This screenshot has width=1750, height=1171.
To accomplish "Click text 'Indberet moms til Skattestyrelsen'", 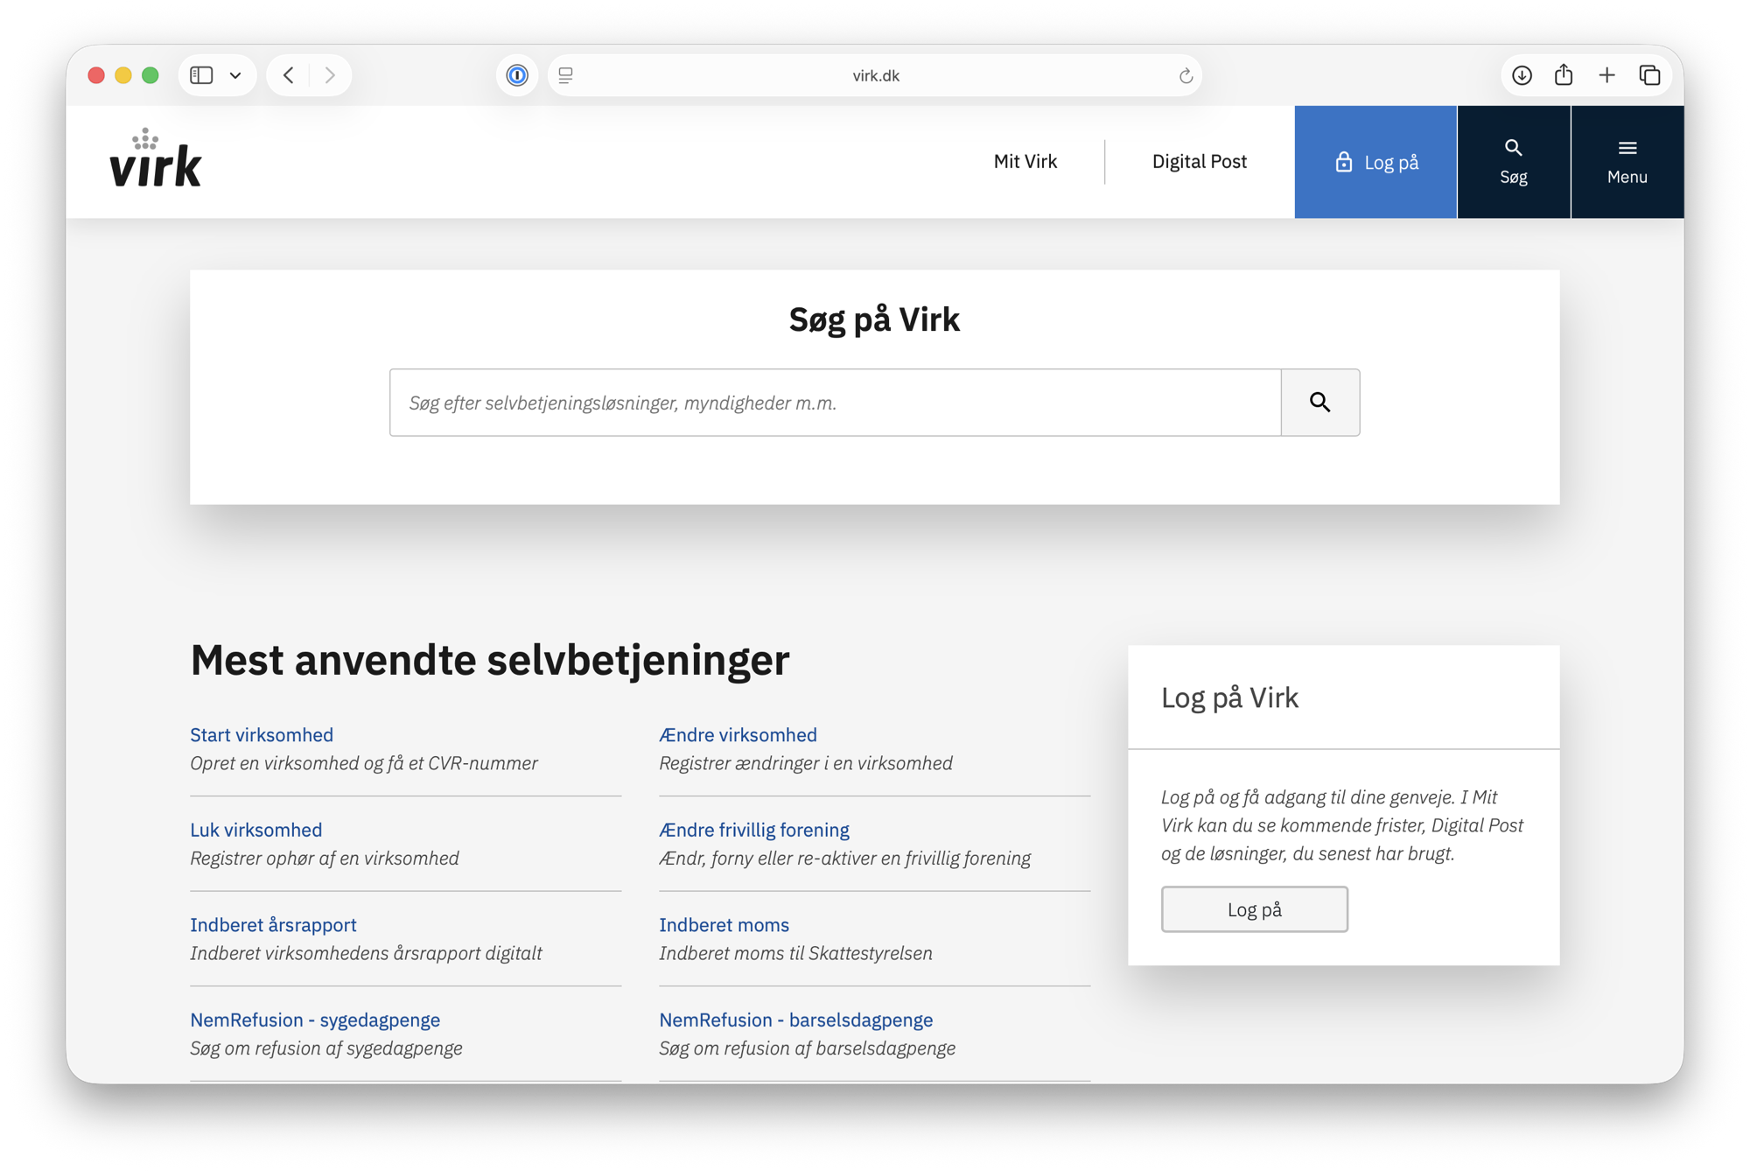I will pos(795,953).
